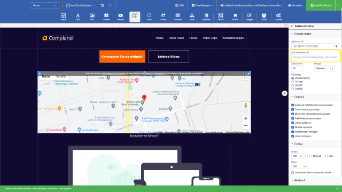Switch map to Satellit view tab
Screen dimensions: 342x192
(60, 77)
